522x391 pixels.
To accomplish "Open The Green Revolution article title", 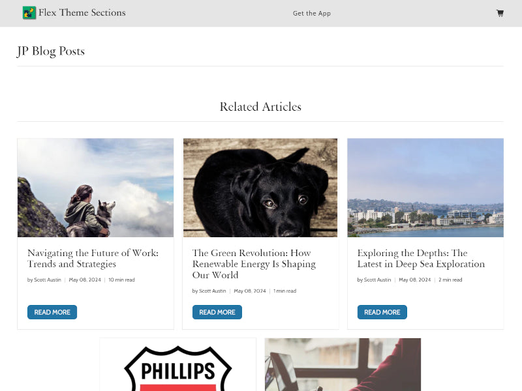I will point(254,264).
